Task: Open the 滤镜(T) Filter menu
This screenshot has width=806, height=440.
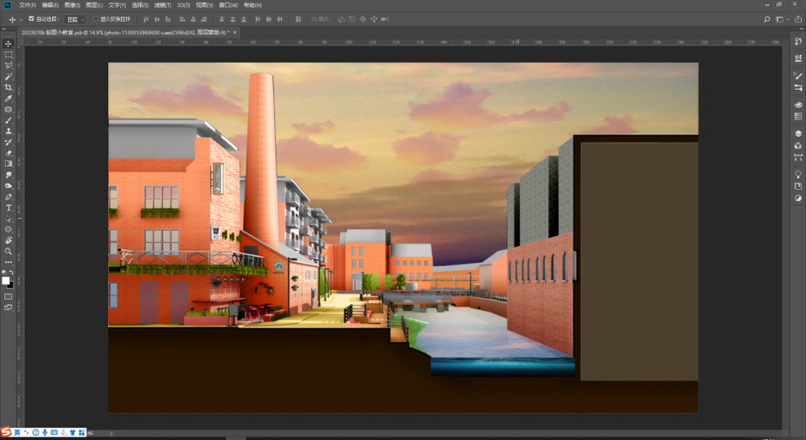Action: click(162, 5)
